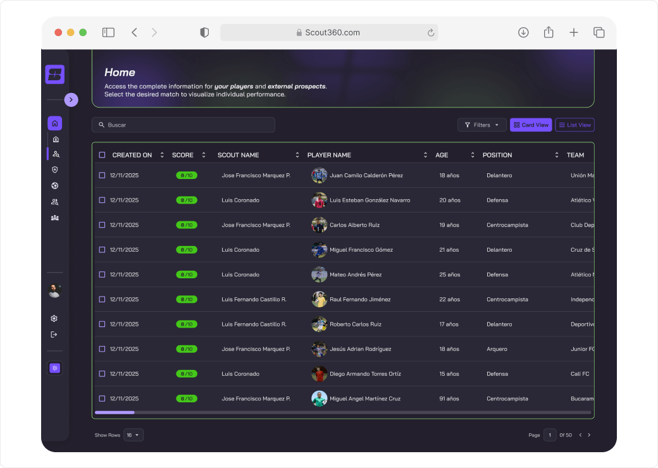This screenshot has height=468, width=658.
Task: Tick the checkbox for Juan Camilo Calderón Pérez row
Action: point(102,175)
